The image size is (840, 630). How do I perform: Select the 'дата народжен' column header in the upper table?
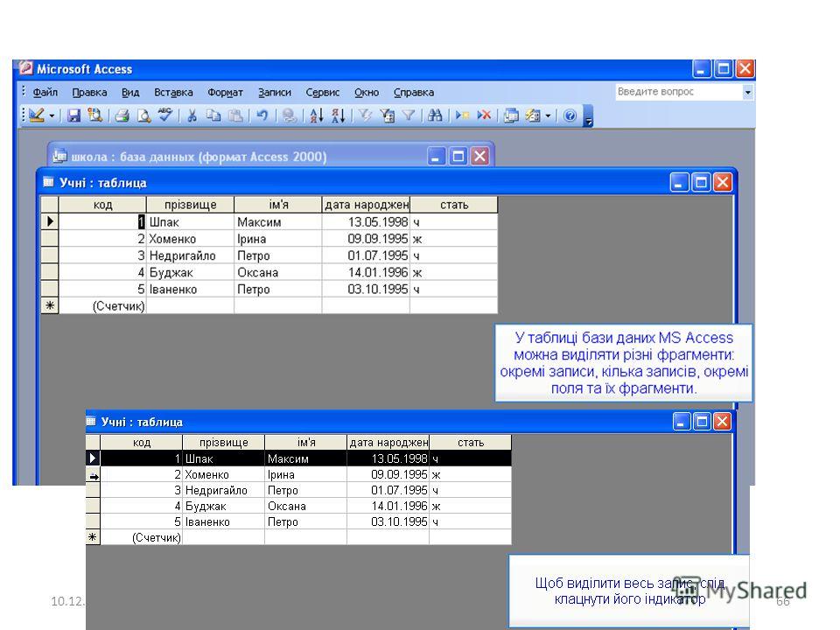click(366, 205)
